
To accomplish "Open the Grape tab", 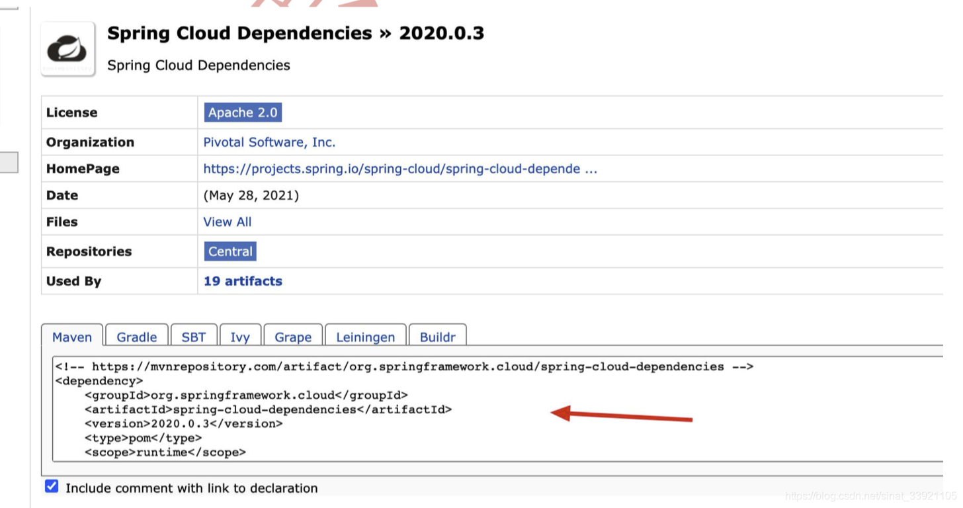I will coord(293,336).
